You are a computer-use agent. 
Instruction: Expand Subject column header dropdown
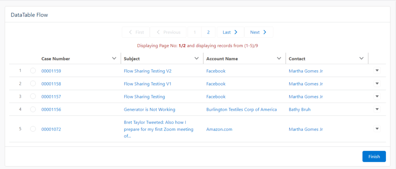pyautogui.click(x=196, y=59)
